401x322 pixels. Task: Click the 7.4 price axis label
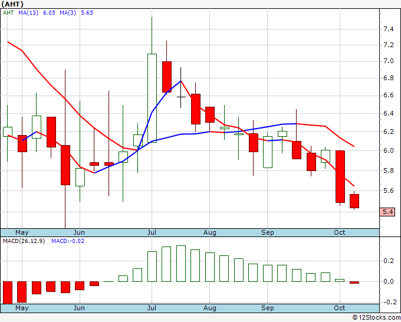point(389,29)
